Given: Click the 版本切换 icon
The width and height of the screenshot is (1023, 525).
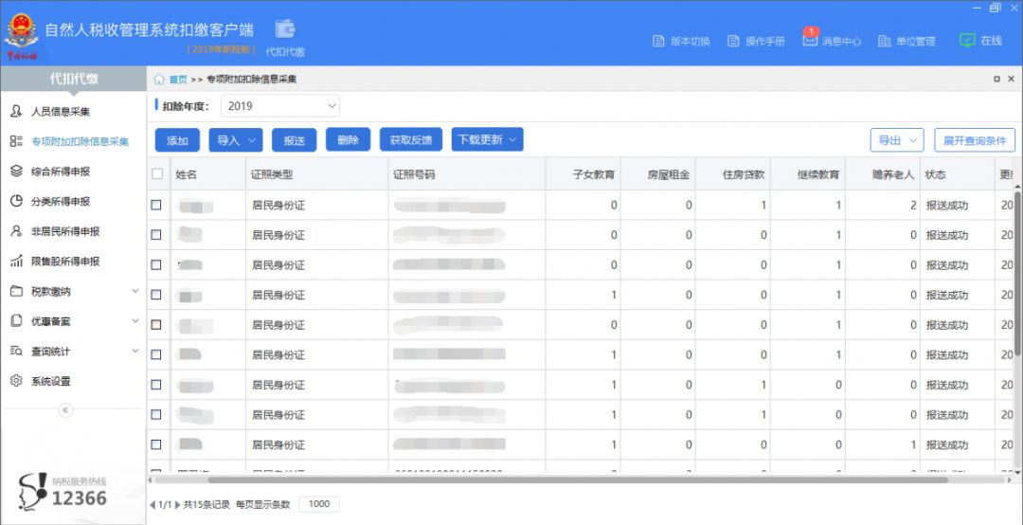Looking at the screenshot, I should tap(658, 41).
